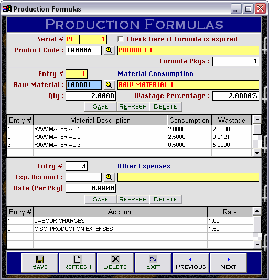Check the formula is expired checkbox
The image size is (269, 280).
click(121, 39)
